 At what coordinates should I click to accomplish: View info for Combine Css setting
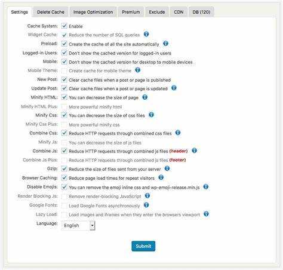[x=178, y=133]
